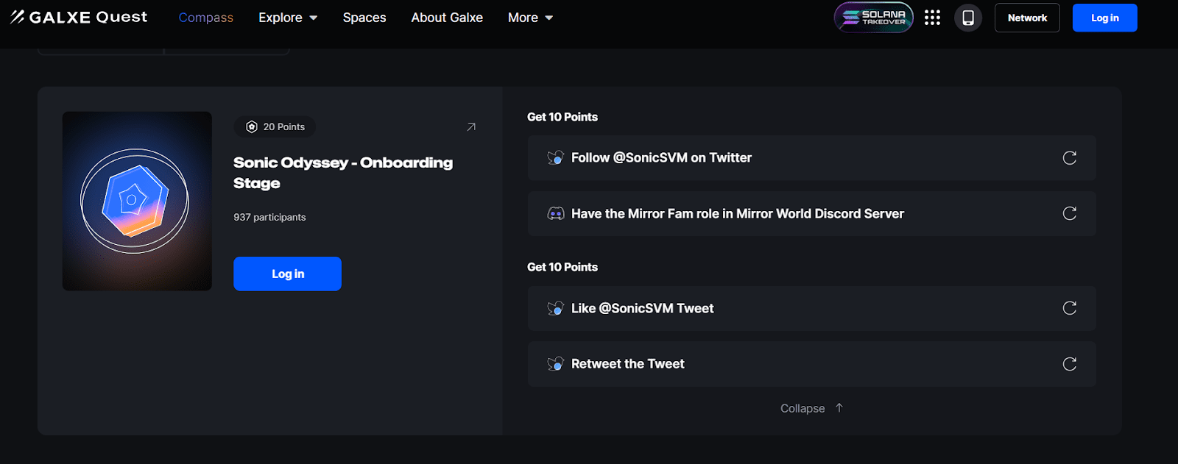This screenshot has width=1178, height=464.
Task: Click the Network button
Action: [x=1027, y=18]
